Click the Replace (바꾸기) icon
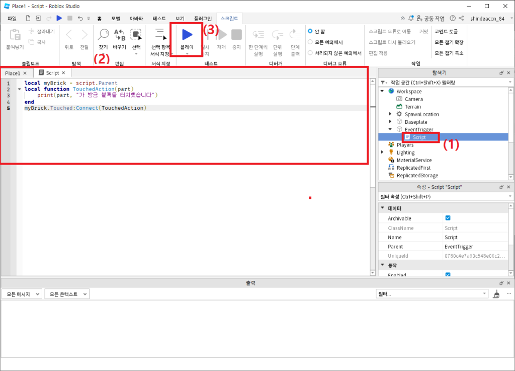Image resolution: width=515 pixels, height=371 pixels. pyautogui.click(x=120, y=35)
